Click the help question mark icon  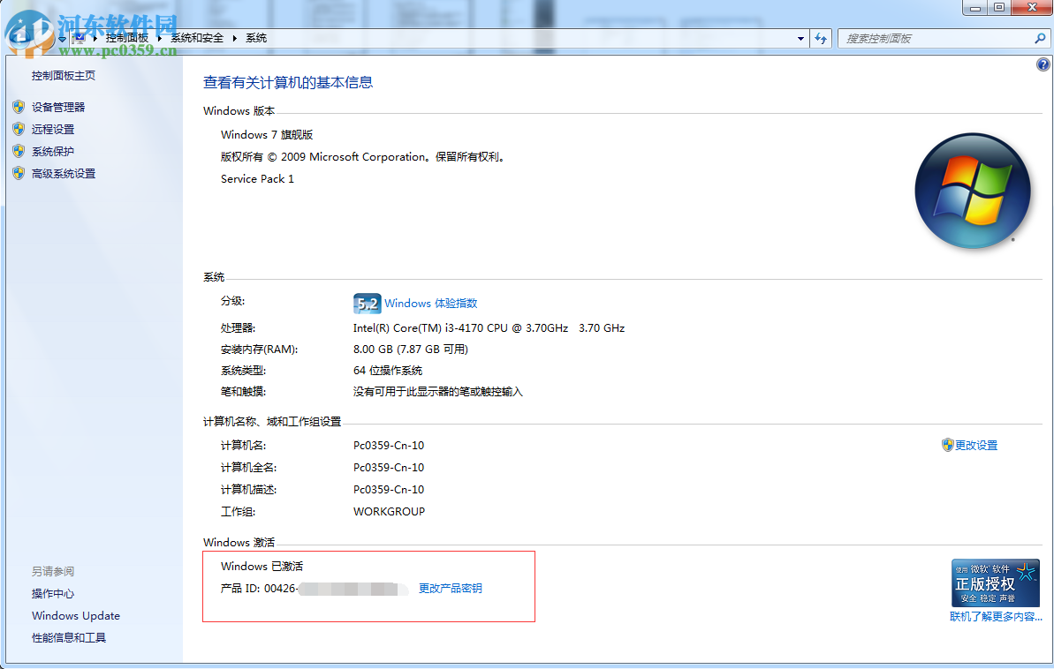point(1043,64)
